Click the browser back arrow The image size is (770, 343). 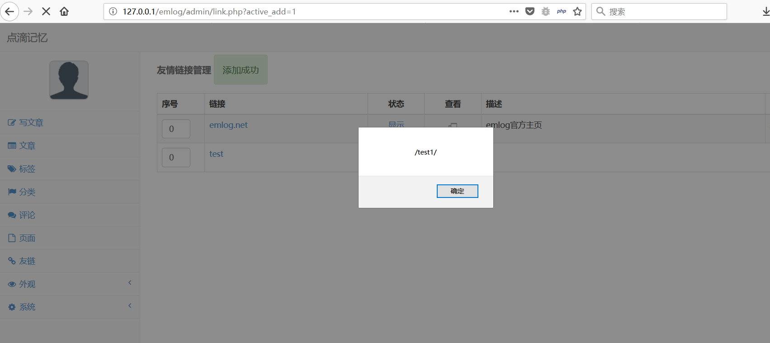(9, 11)
